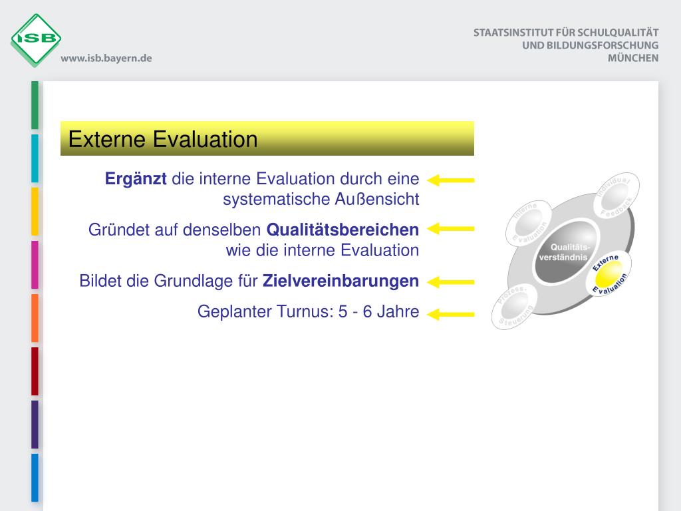This screenshot has width=681, height=511.
Task: Select the Individual Feedback node
Action: pyautogui.click(x=616, y=195)
